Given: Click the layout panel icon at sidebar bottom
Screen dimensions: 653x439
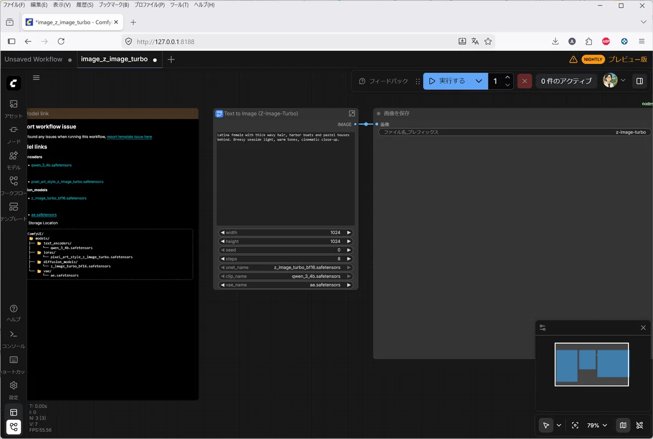Looking at the screenshot, I should click(x=14, y=412).
